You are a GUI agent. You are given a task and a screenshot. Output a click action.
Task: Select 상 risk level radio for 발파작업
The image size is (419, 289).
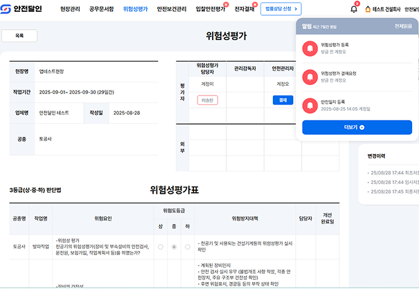point(161,246)
